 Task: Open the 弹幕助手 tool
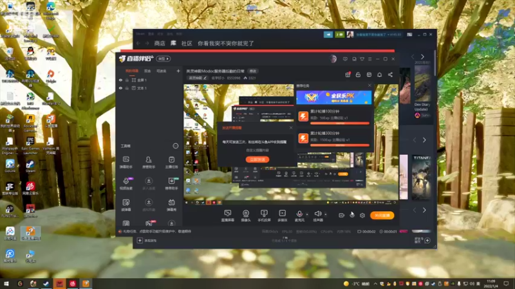point(126,162)
